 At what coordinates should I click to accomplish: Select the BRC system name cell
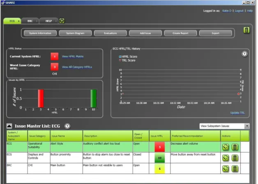(x=17, y=169)
